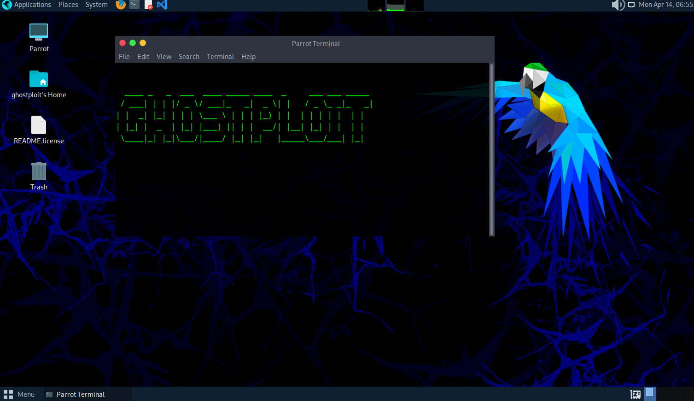Open the System menu
The image size is (694, 401).
[97, 5]
